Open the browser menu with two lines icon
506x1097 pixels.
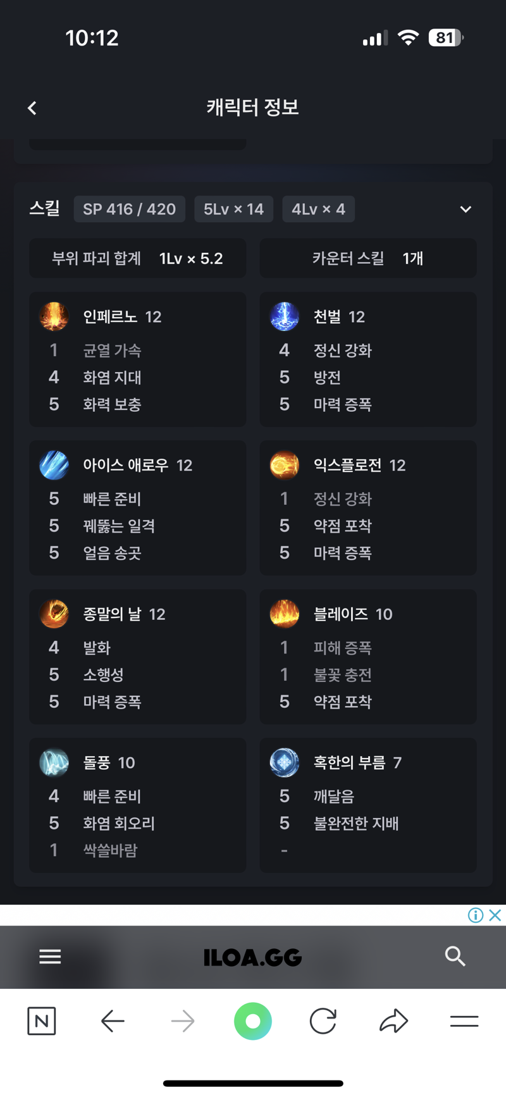click(x=464, y=1021)
